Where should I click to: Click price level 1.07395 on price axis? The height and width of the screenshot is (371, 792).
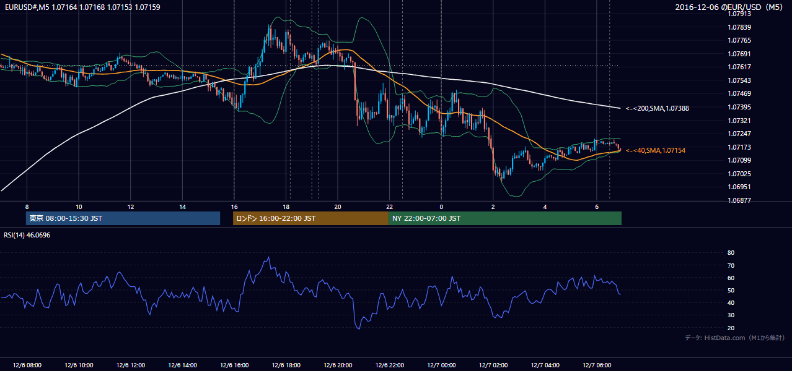(740, 107)
